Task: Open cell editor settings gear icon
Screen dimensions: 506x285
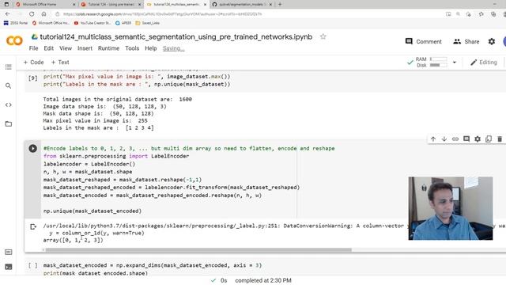Action: pyautogui.click(x=478, y=139)
